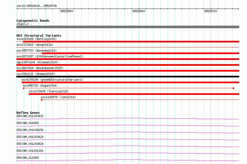
Task: Click nsv1072605 (Thareja2015) variant label
Action: (x=49, y=91)
